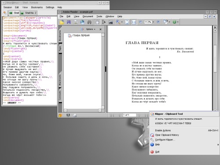Select clipboard entry starting with 'kOGDA'
The image size is (220, 165).
point(184,123)
